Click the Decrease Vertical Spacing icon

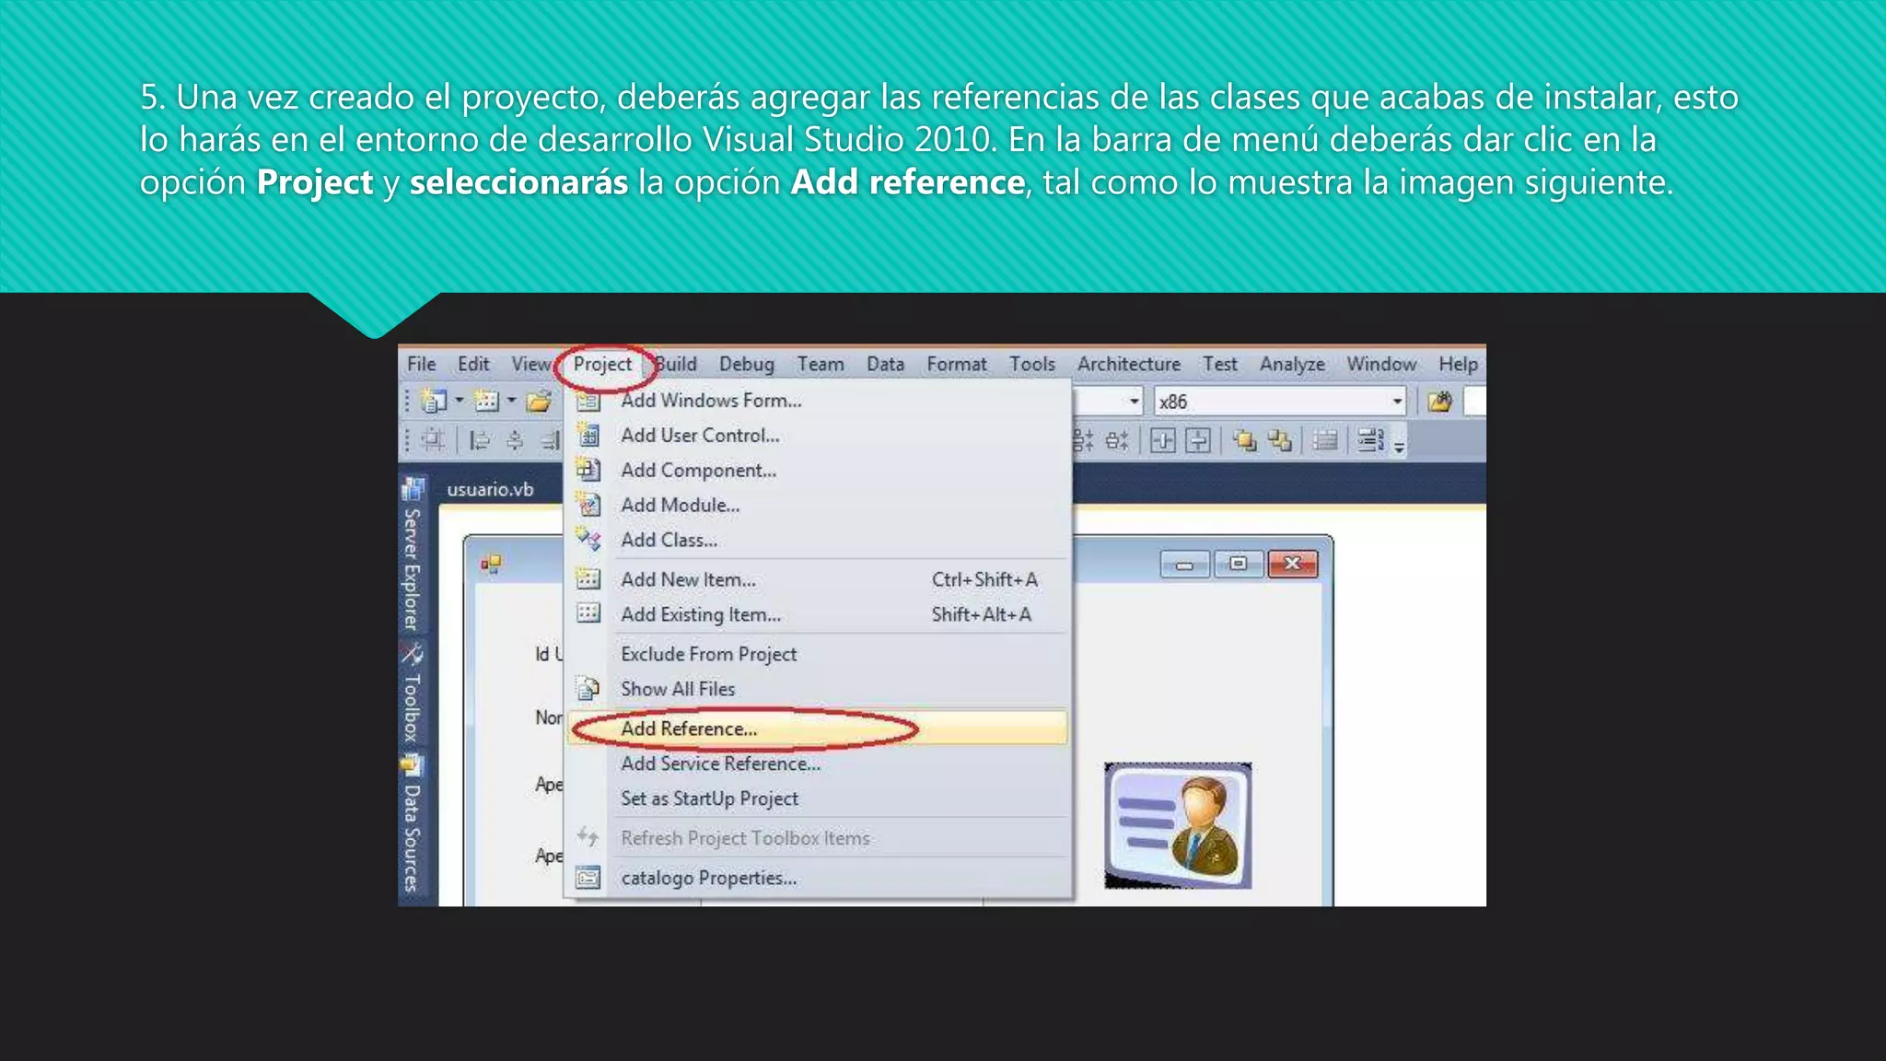pyautogui.click(x=1117, y=441)
